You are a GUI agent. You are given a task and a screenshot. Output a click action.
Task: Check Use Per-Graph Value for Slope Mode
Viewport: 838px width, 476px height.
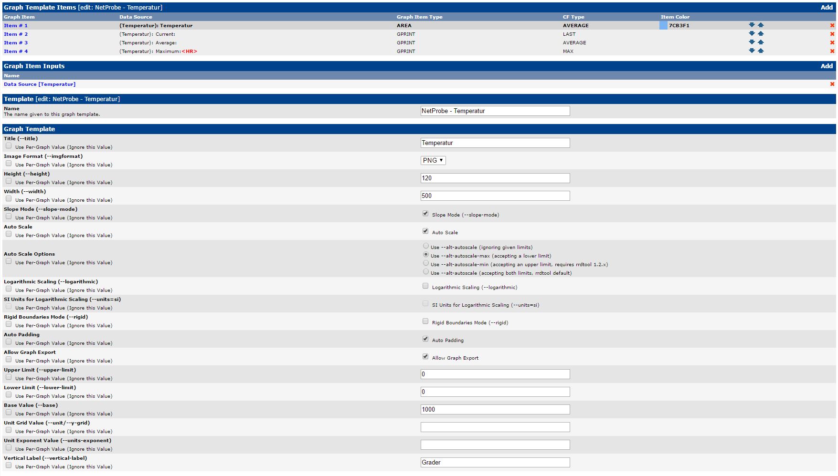click(9, 217)
